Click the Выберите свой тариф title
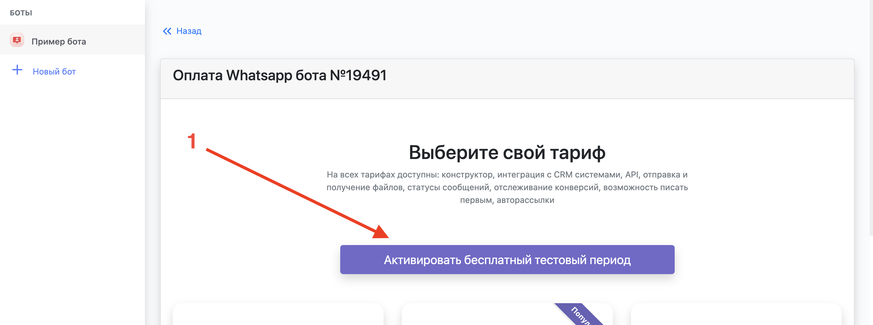The image size is (873, 325). 507,152
